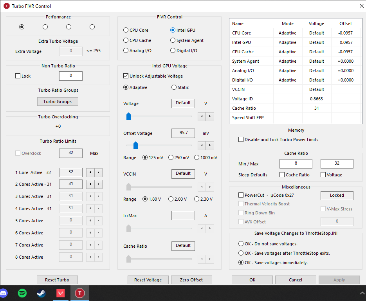Click the Non Turbo Ratio input field
366x301 pixels.
(71, 76)
